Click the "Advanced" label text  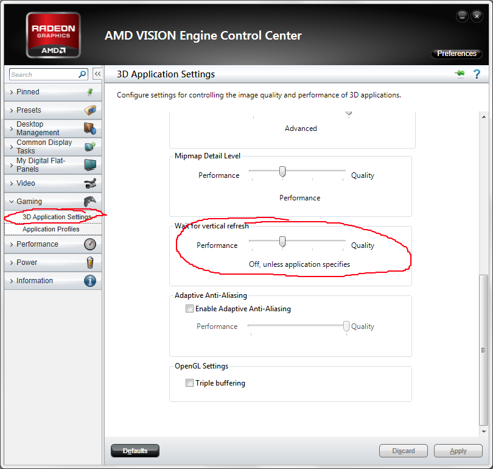click(x=301, y=129)
